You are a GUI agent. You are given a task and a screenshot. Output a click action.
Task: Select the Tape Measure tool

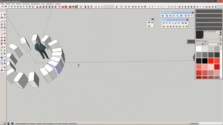pos(1,48)
